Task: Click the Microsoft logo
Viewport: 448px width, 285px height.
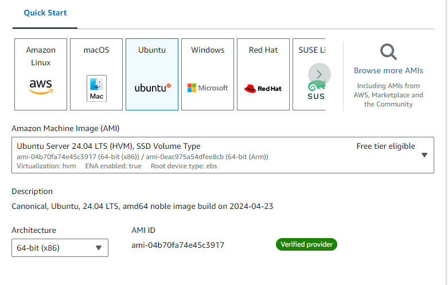Action: click(x=208, y=88)
